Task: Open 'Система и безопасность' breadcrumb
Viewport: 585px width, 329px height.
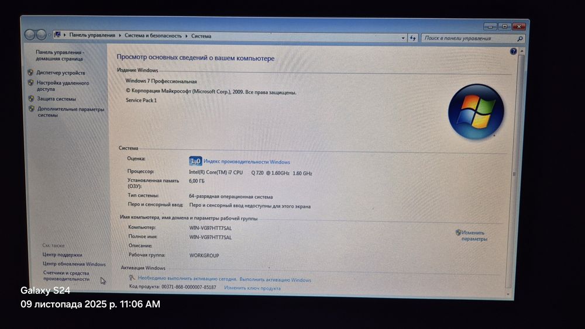Action: point(153,36)
